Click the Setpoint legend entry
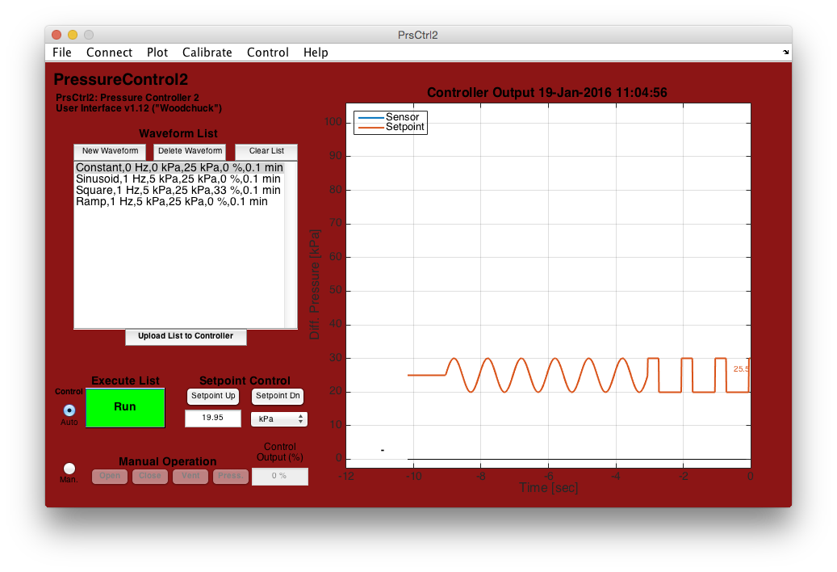The width and height of the screenshot is (837, 572). (x=390, y=127)
